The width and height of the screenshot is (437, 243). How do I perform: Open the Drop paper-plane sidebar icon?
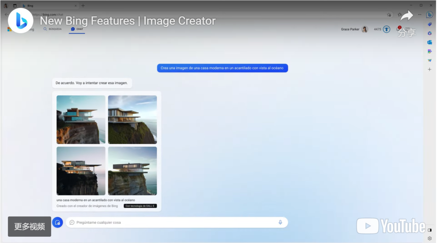coord(430,60)
